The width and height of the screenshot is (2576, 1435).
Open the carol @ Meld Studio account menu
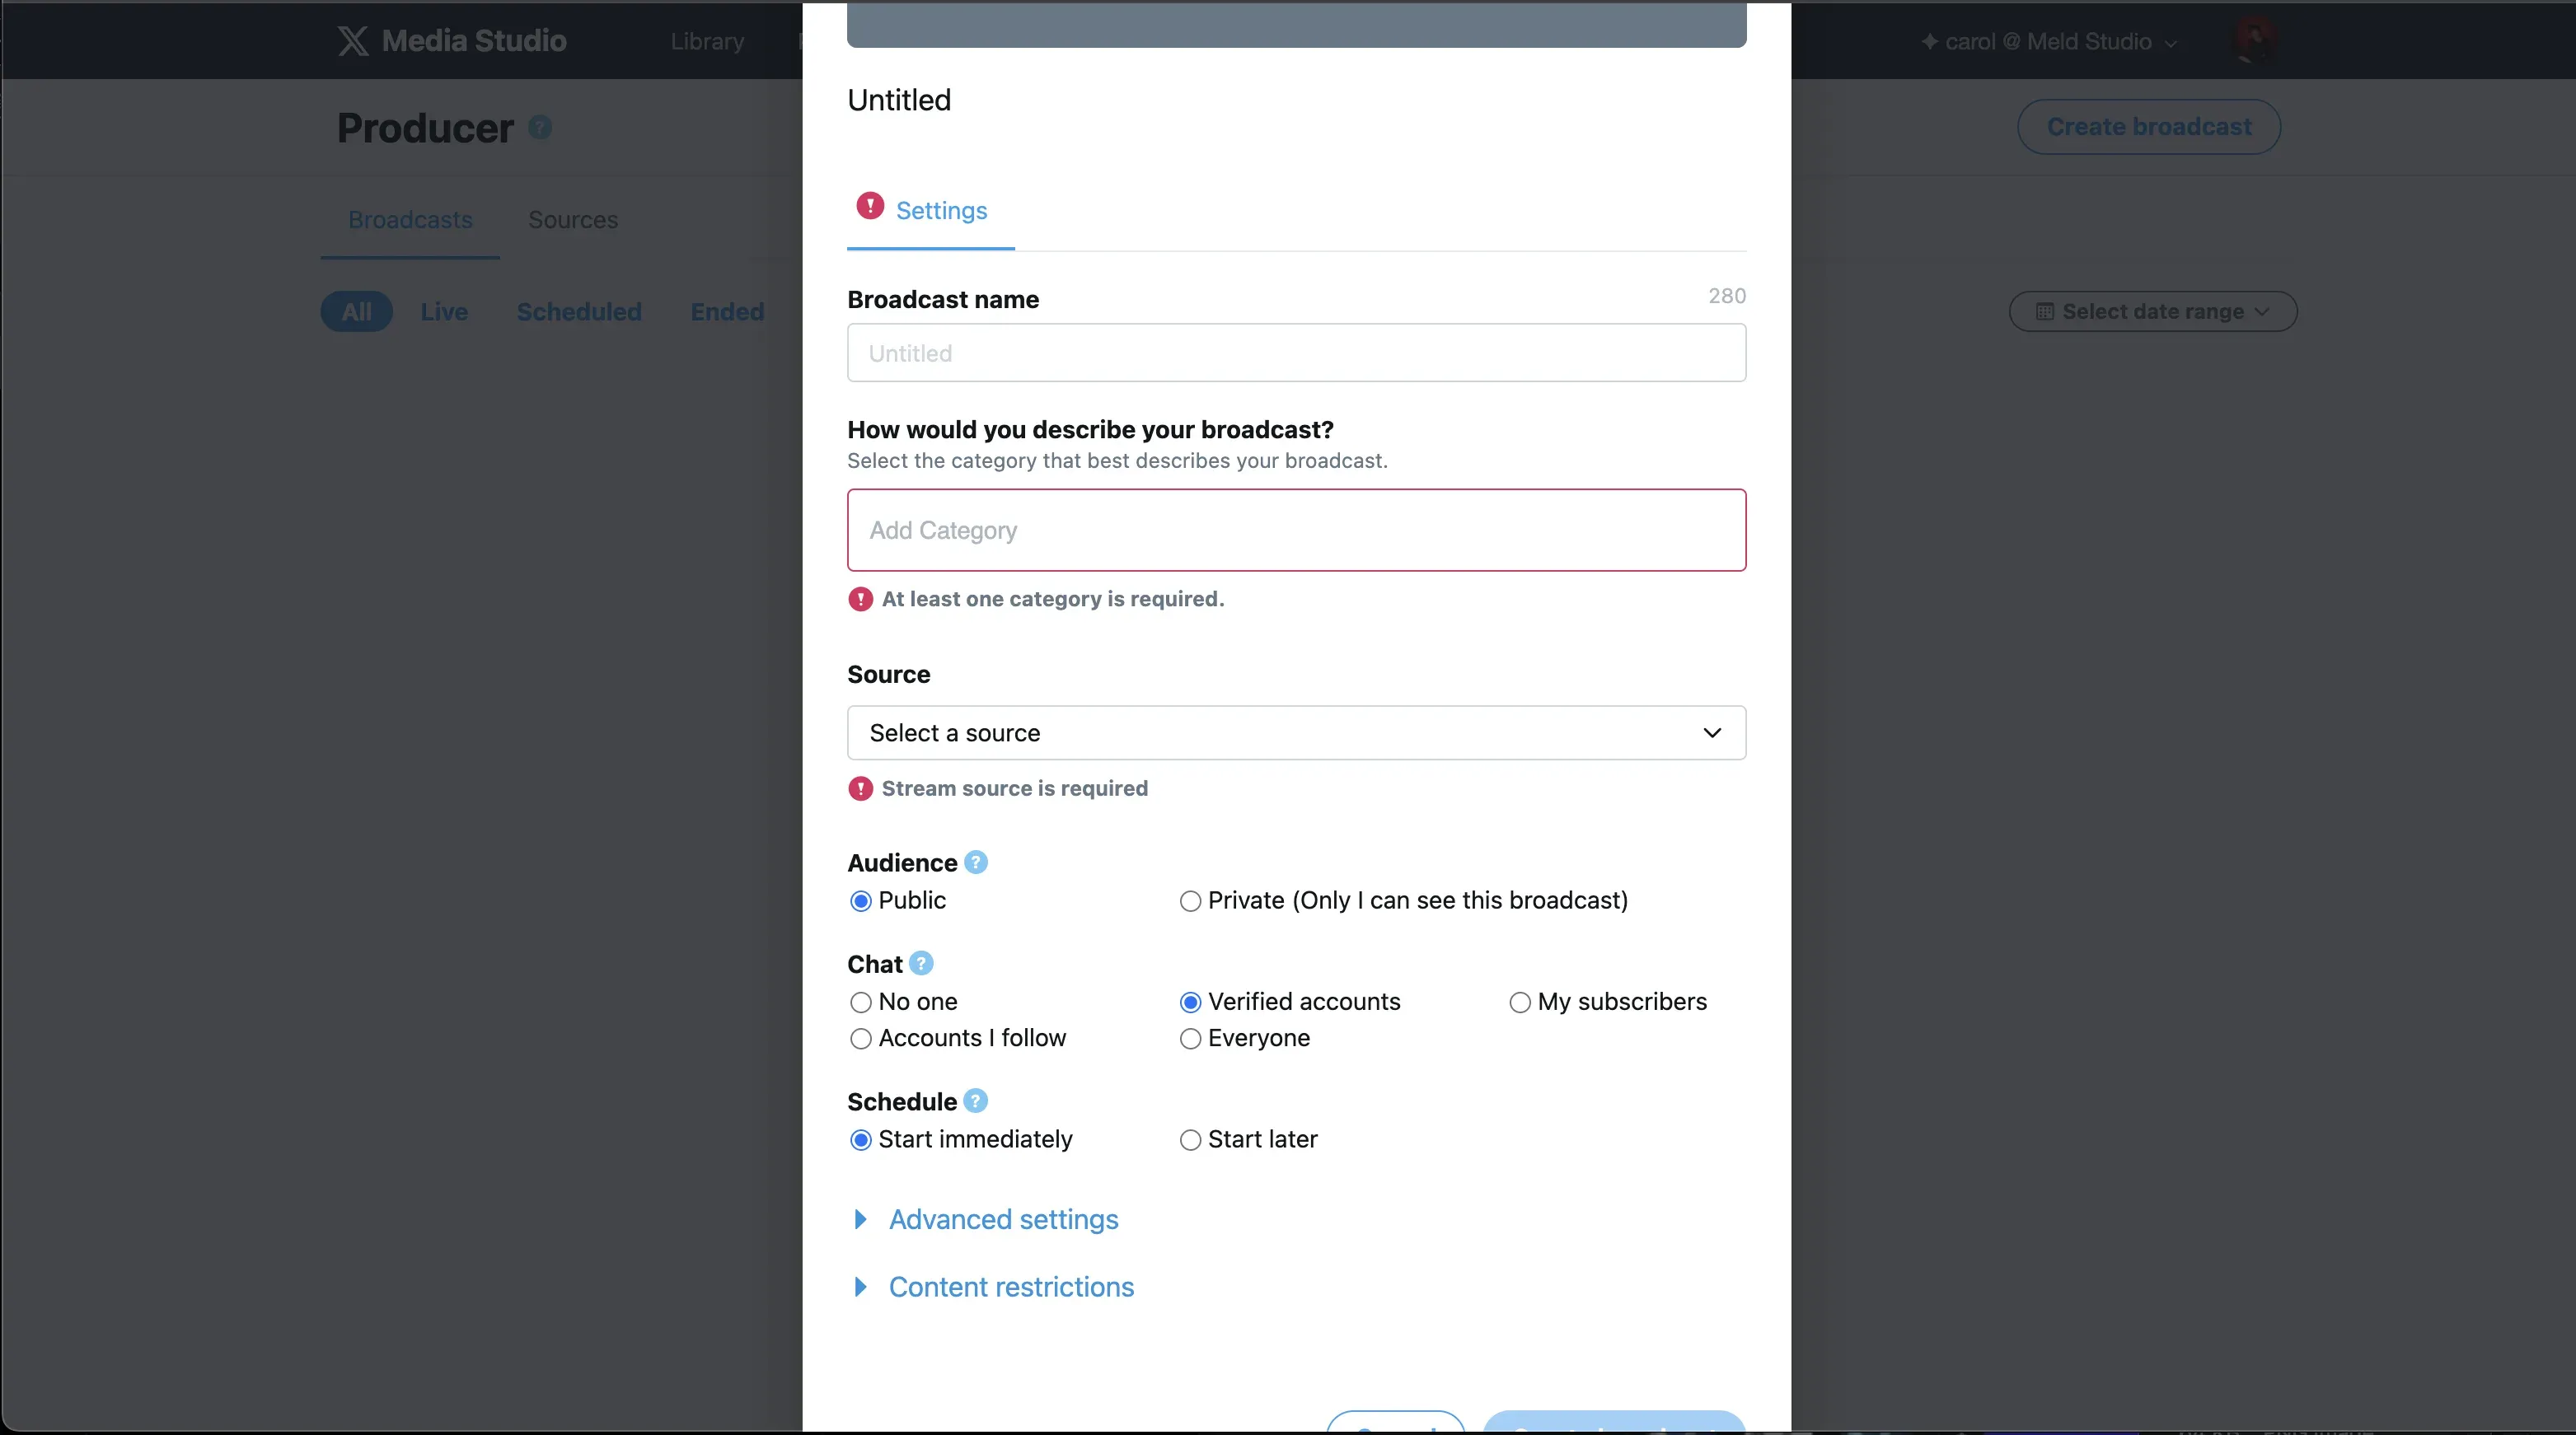click(2049, 42)
